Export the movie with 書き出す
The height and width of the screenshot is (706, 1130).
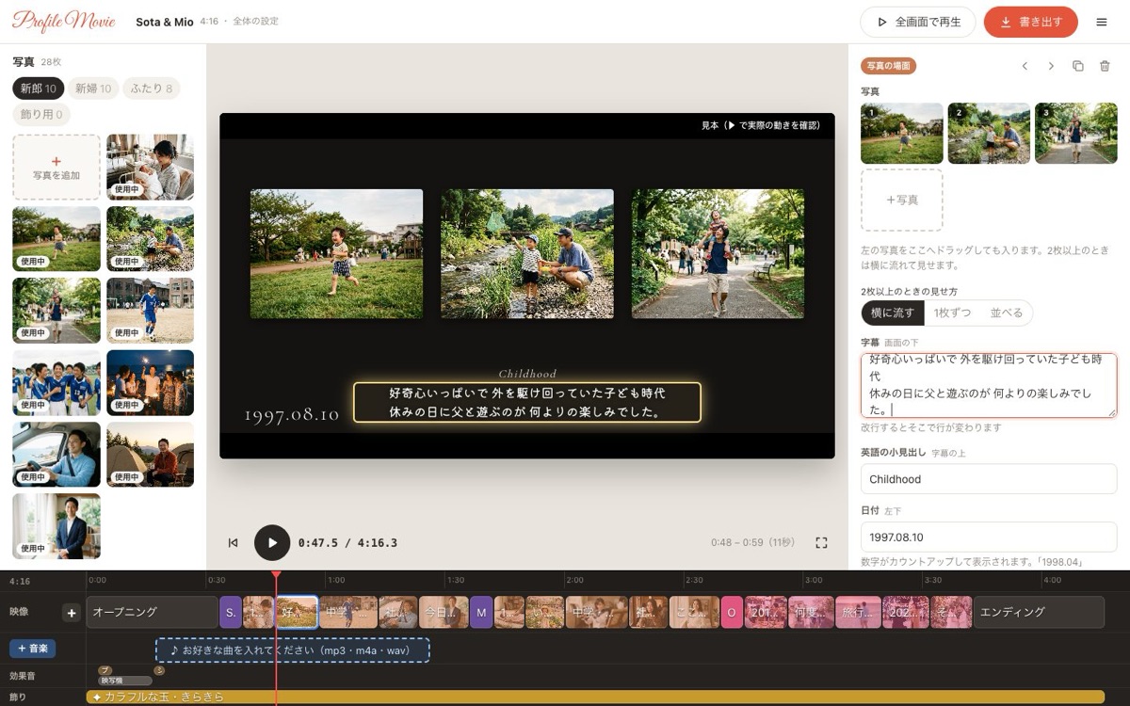1030,22
